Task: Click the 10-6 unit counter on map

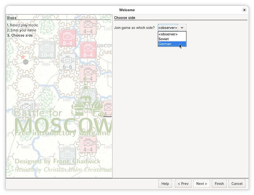Action: tap(47, 50)
